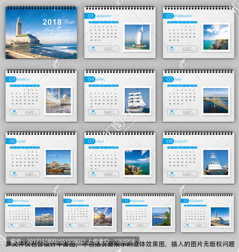239x252 pixels.
Task: Click the APRIL month heading
Action: (x=101, y=79)
